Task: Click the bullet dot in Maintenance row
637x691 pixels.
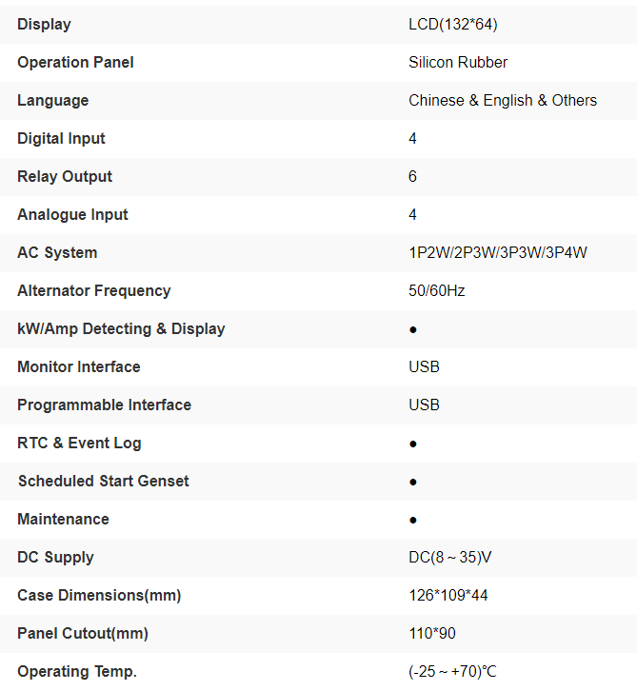Action: 413,520
